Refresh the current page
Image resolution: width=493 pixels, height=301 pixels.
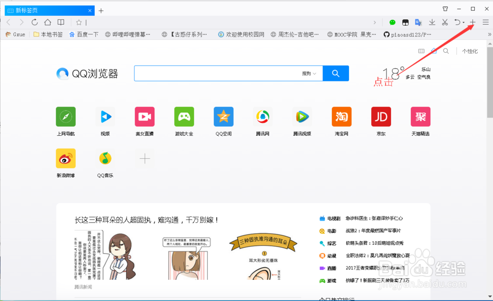point(34,22)
